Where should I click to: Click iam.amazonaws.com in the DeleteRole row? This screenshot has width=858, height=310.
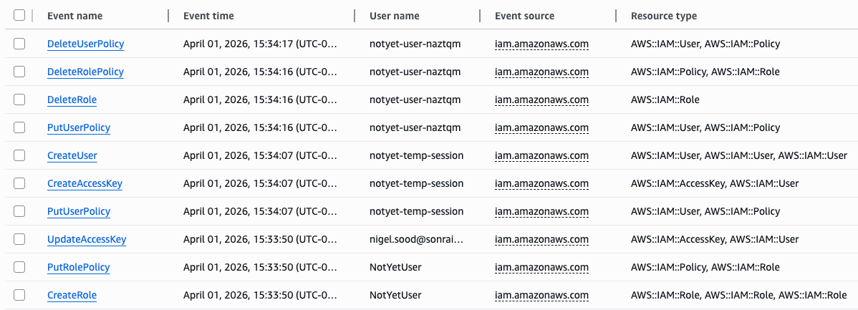click(541, 100)
